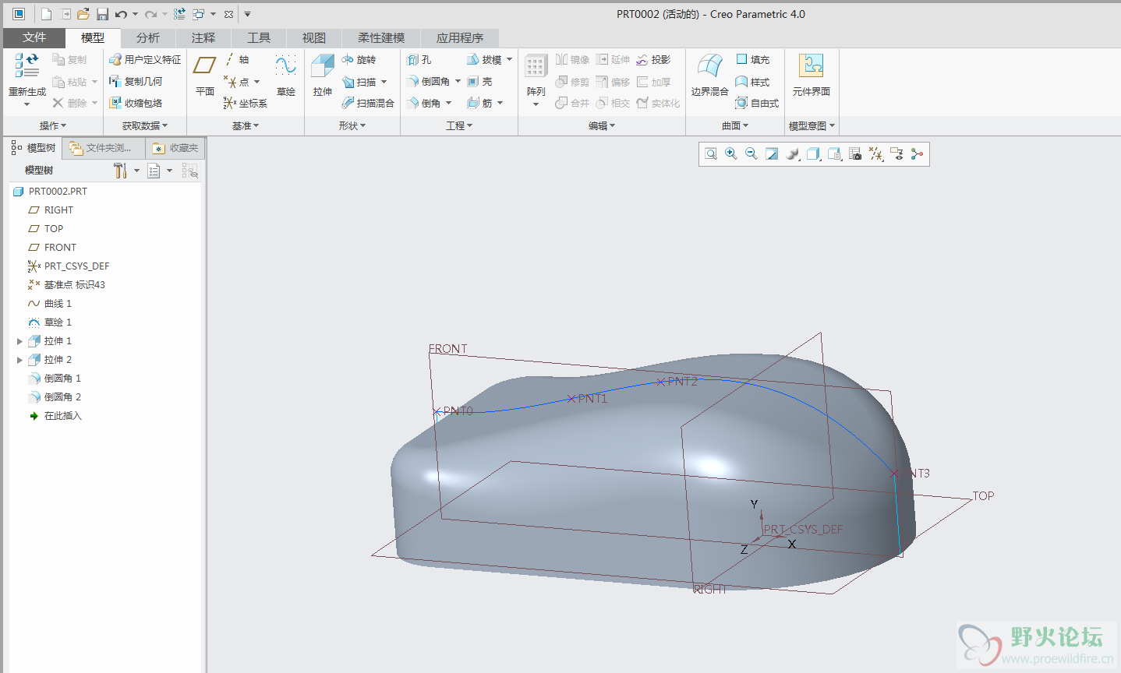Select the 拉伸 (Extrude) tool

point(322,67)
